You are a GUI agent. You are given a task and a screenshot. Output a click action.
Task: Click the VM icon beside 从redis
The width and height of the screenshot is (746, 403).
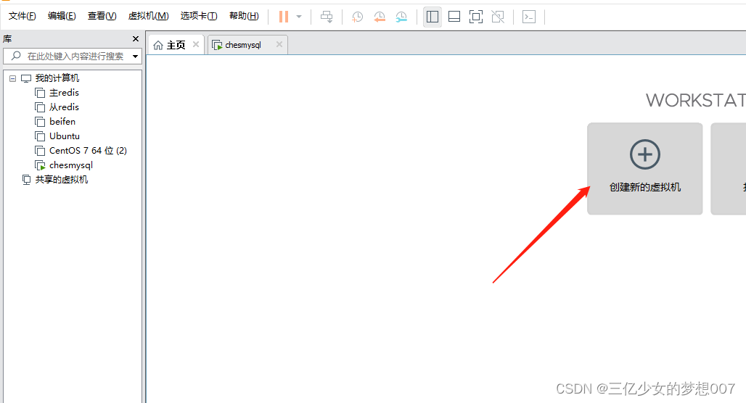(40, 107)
